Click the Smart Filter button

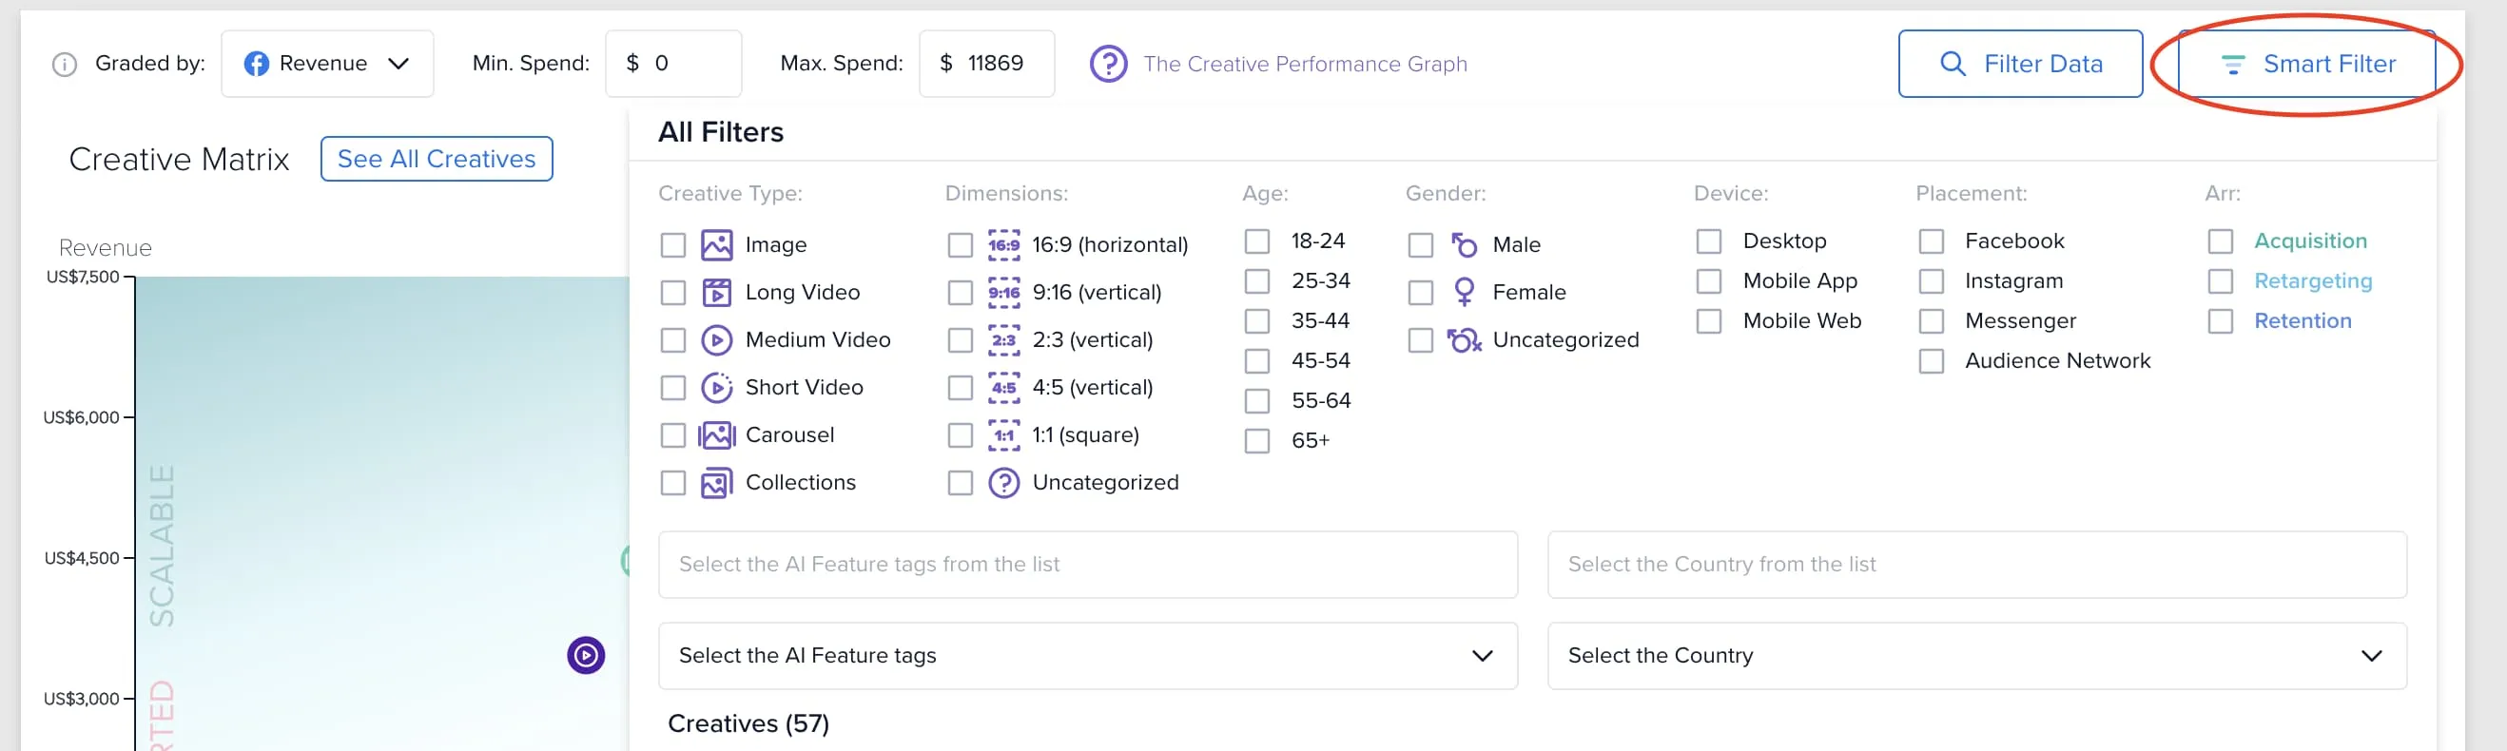2305,65
